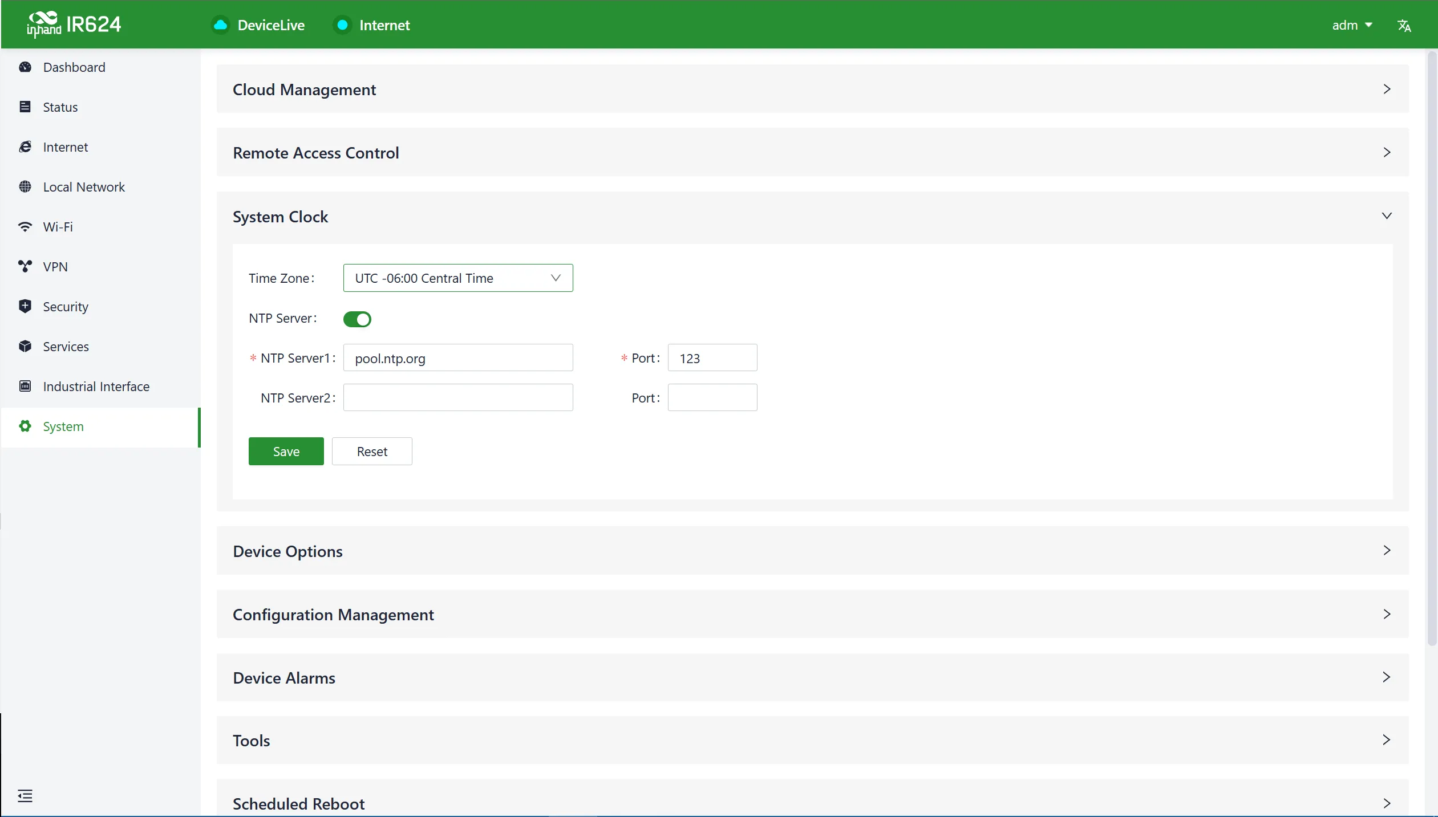Screen dimensions: 1438x817
Task: Expand the Device Alarms section
Action: coord(812,677)
